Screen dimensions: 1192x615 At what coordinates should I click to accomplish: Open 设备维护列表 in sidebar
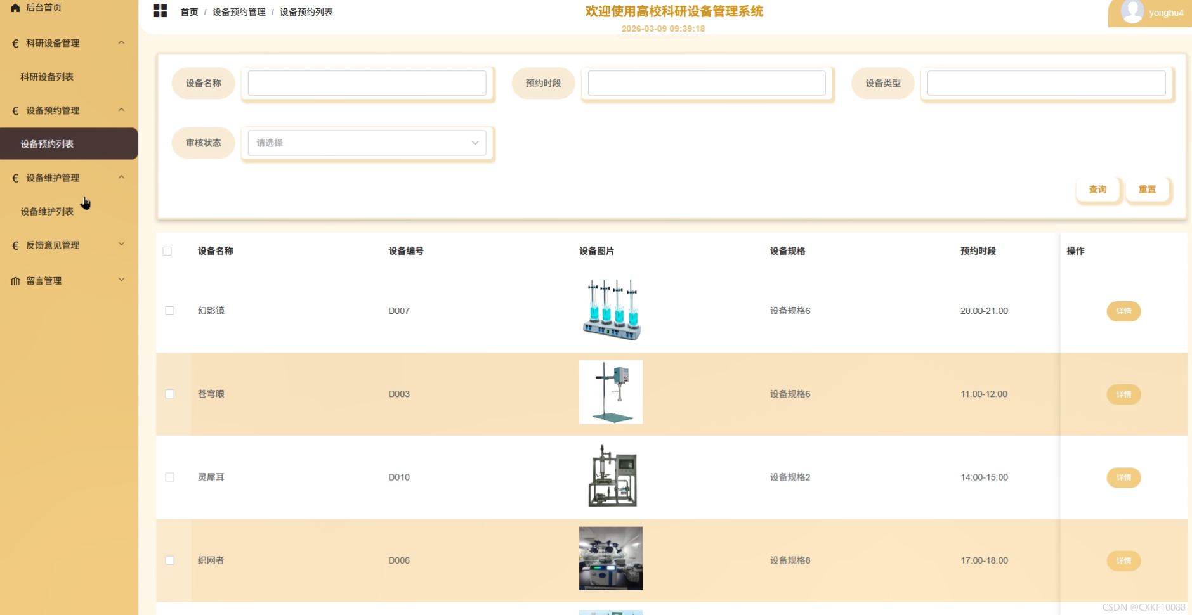coord(47,212)
